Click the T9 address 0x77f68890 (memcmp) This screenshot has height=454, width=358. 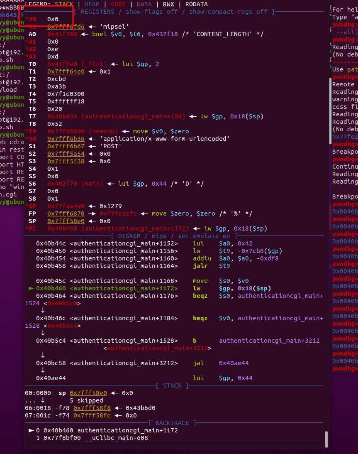pos(83,131)
